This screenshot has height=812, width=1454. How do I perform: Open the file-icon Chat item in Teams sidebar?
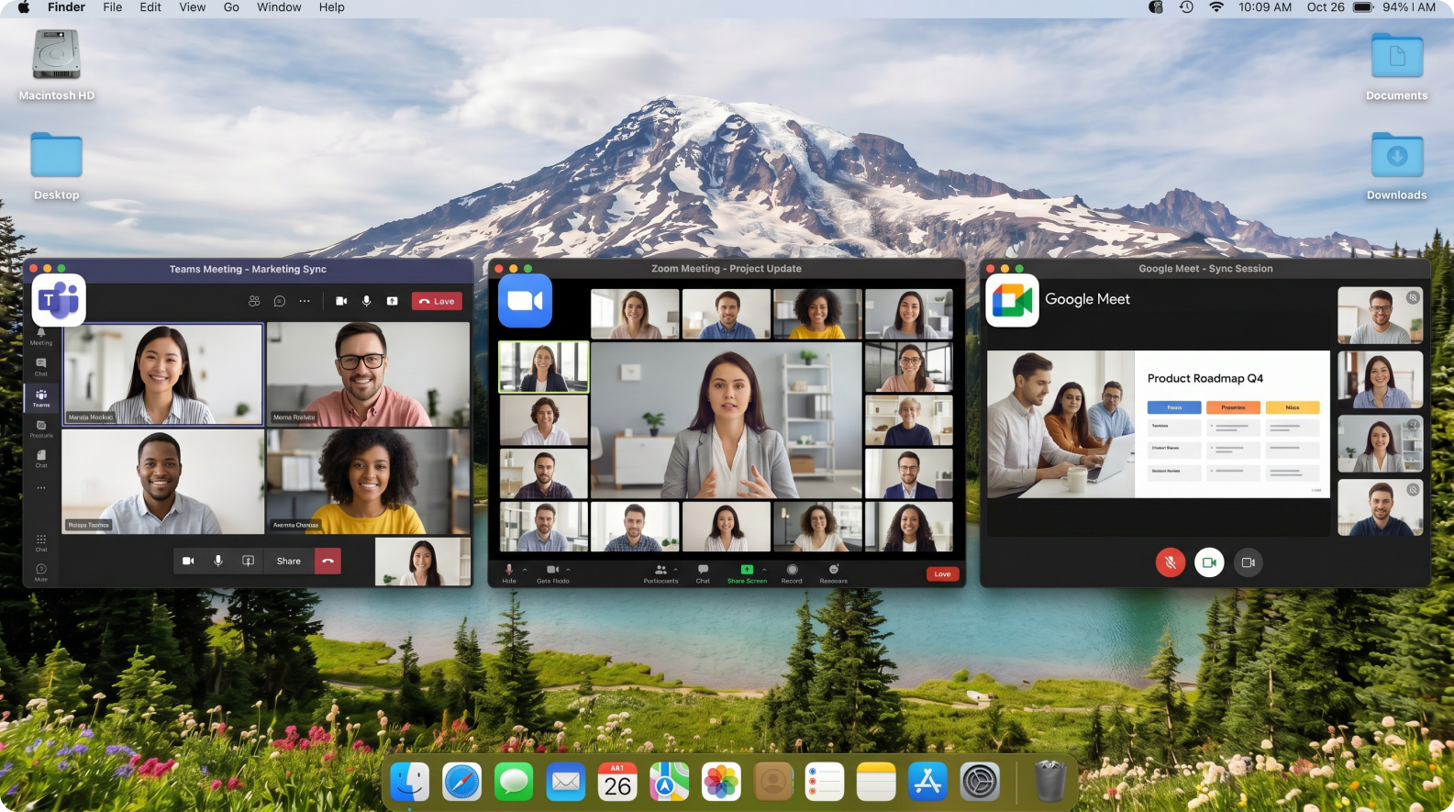coord(41,459)
